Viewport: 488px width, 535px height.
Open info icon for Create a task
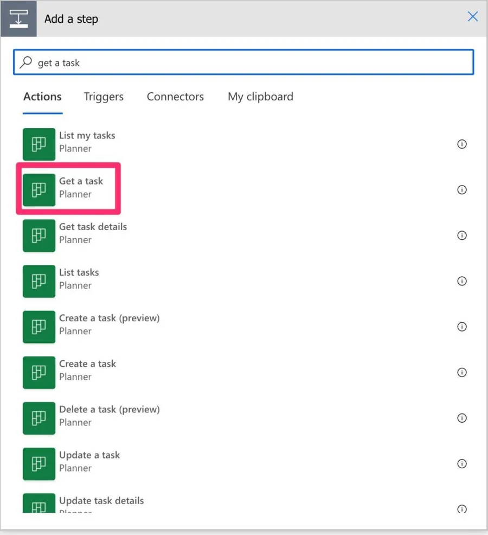coord(462,372)
